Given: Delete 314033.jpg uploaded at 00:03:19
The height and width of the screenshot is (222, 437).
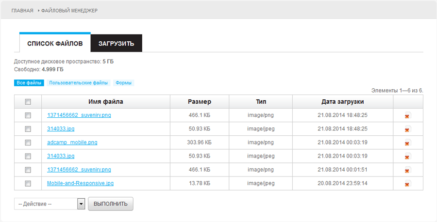Looking at the screenshot, I should (x=407, y=157).
